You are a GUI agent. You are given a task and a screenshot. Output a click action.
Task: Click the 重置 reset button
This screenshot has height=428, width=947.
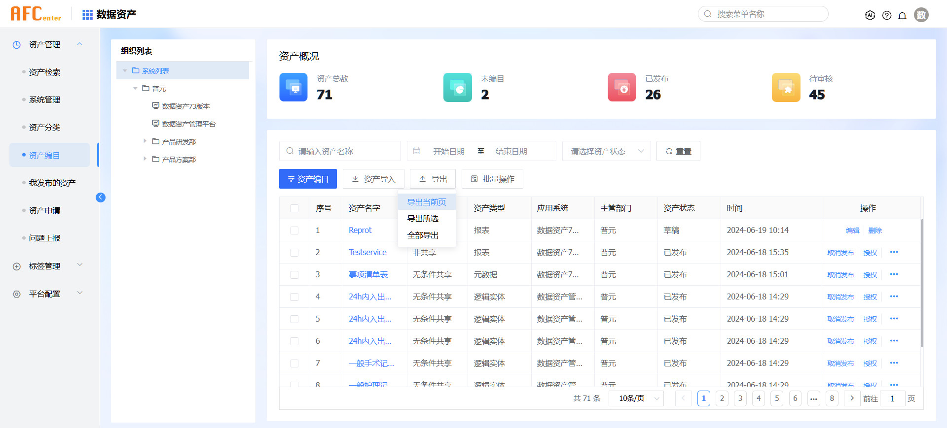[x=678, y=151]
